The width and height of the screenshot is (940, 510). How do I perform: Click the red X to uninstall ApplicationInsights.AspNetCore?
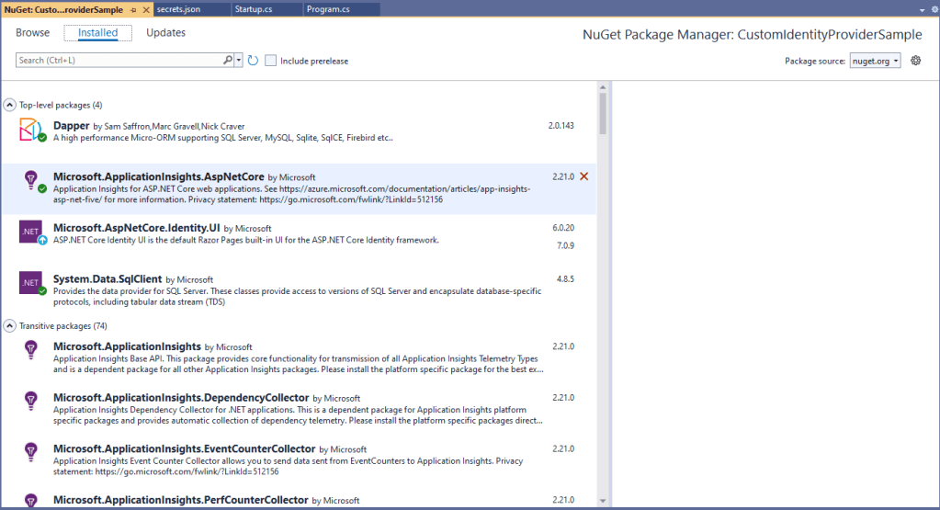tap(584, 176)
